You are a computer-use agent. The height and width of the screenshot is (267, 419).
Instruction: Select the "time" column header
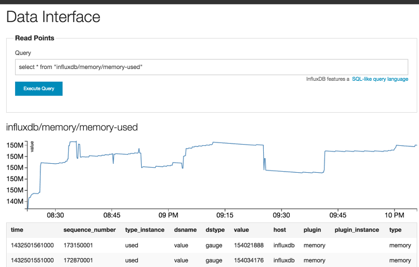coord(17,229)
